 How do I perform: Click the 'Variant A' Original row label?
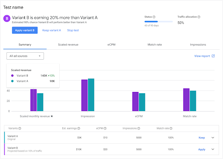click(x=13, y=136)
